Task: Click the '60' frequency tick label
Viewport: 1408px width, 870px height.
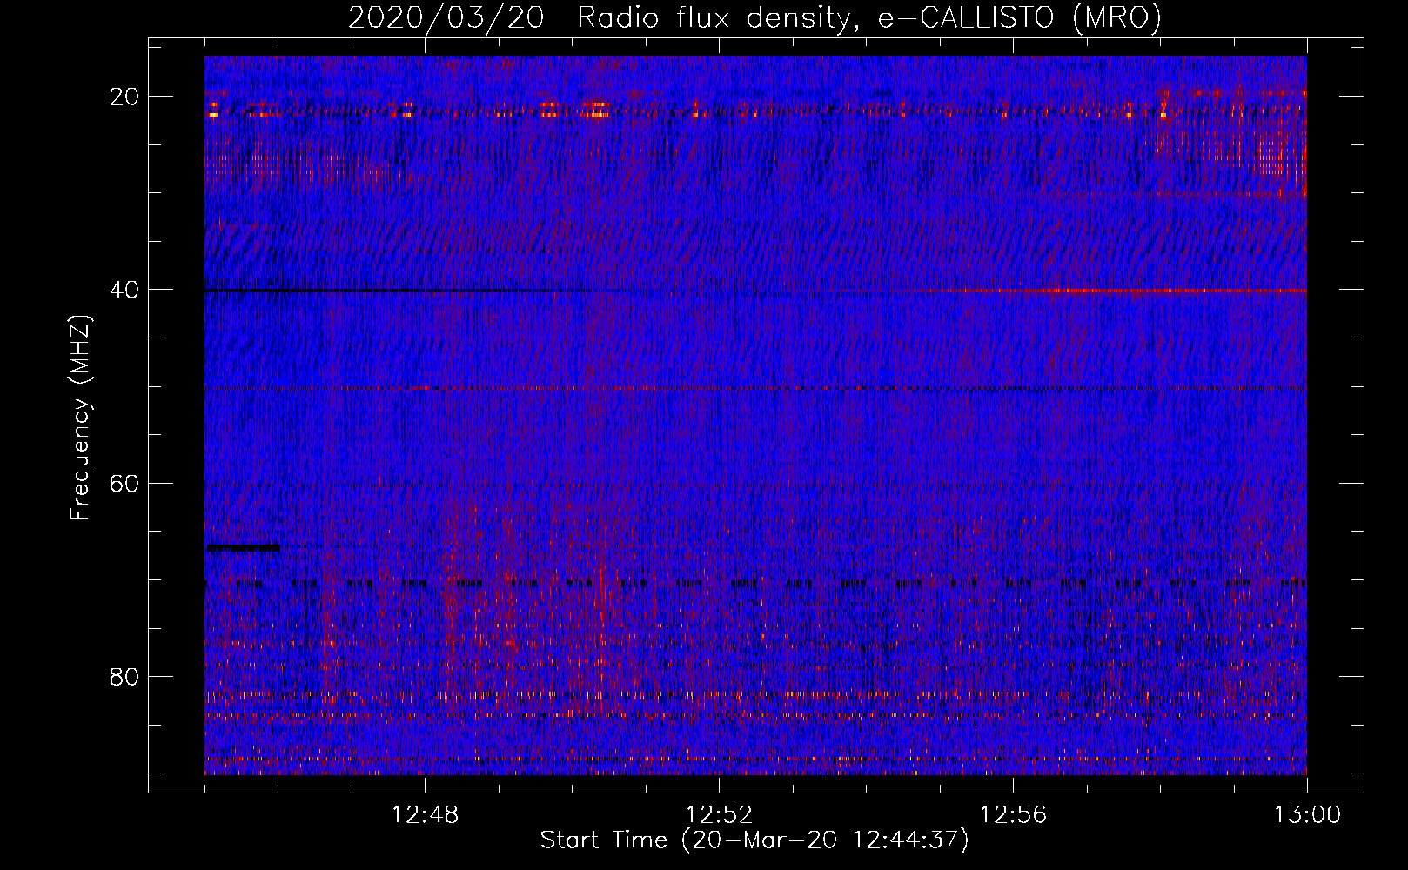Action: 124,483
